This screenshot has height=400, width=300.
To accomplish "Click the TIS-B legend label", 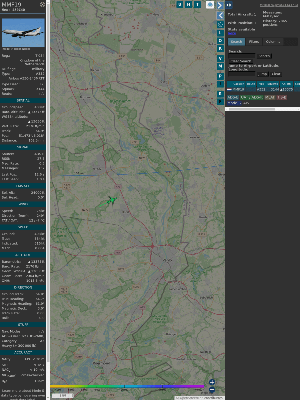I will 282,97.
